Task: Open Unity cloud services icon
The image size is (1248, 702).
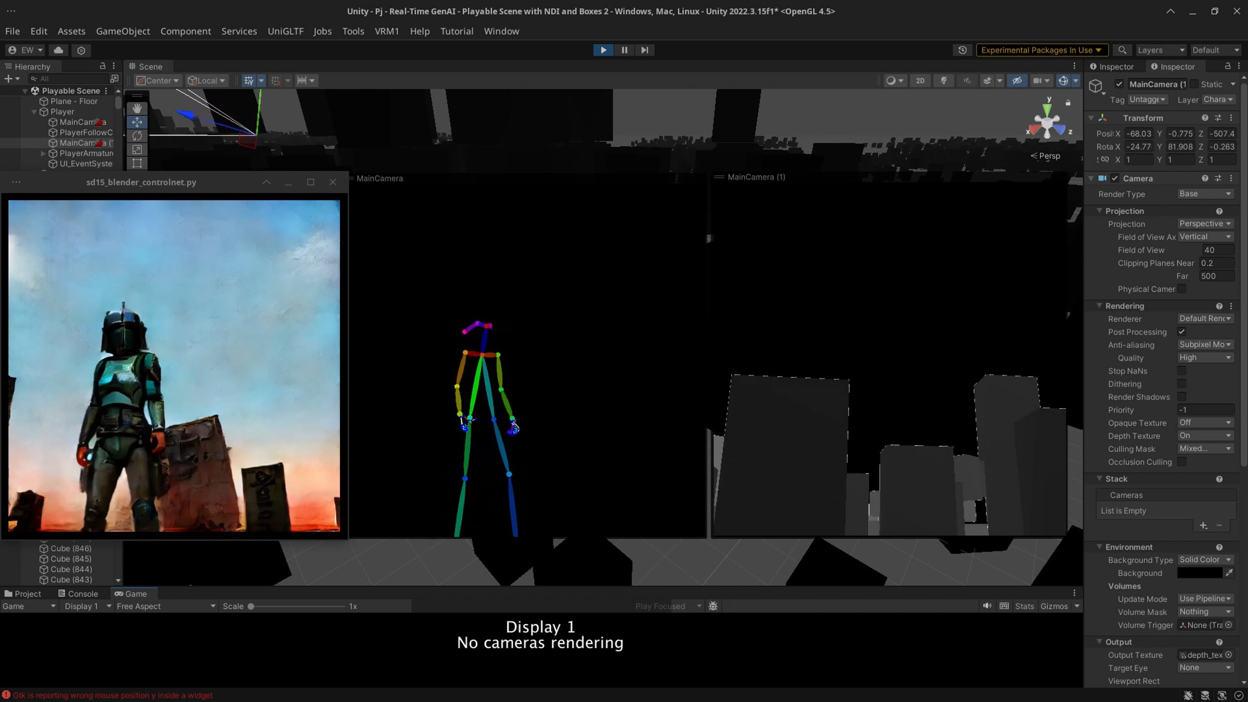Action: tap(58, 50)
